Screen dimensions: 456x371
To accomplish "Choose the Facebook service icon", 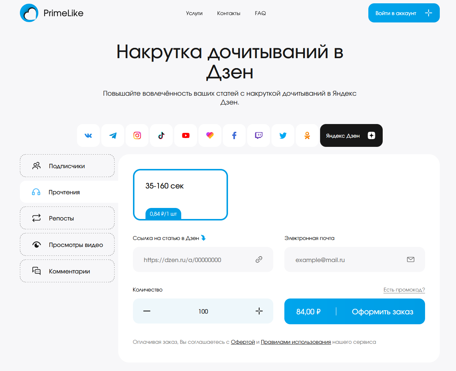I will pos(234,135).
